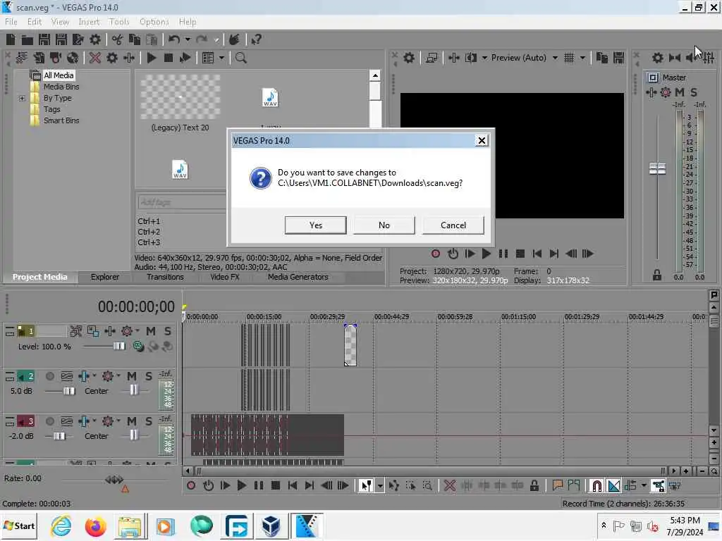The width and height of the screenshot is (722, 541).
Task: Open Firefox from the taskbar
Action: 95,526
